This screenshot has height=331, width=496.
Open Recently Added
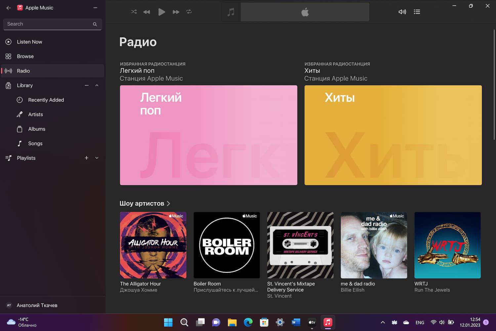(x=53, y=100)
